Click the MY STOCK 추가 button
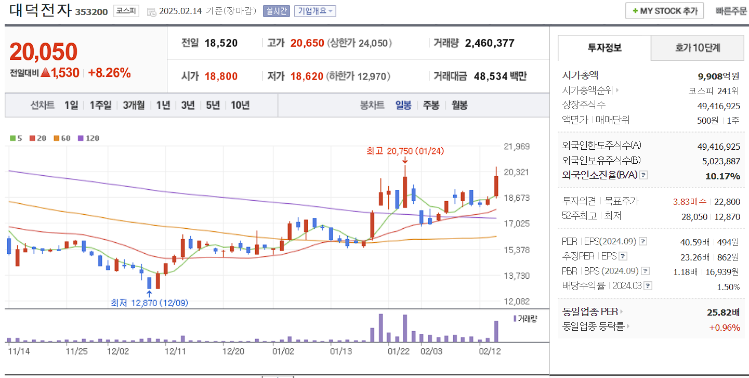 [664, 10]
